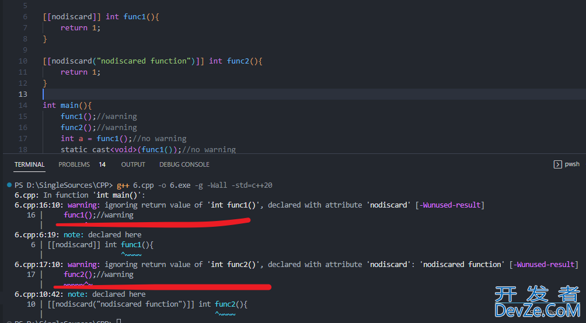Image resolution: width=586 pixels, height=323 pixels.
Task: Click second [-Wunused-result] flag after 'nodiscared function'
Action: click(544, 264)
